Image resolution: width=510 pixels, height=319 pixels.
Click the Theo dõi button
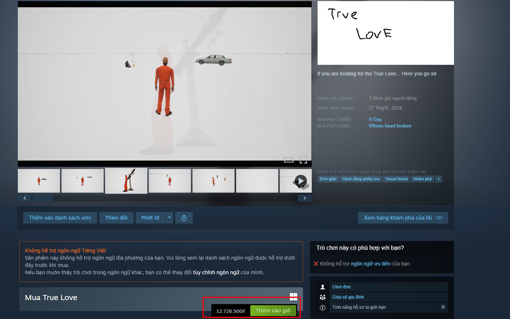point(116,218)
